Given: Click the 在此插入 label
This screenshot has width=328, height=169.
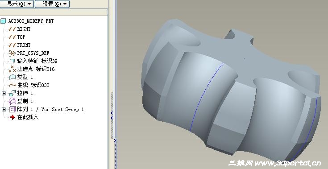Looking at the screenshot, I should click(x=28, y=117).
